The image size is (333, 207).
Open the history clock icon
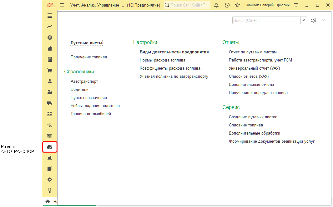click(x=227, y=5)
